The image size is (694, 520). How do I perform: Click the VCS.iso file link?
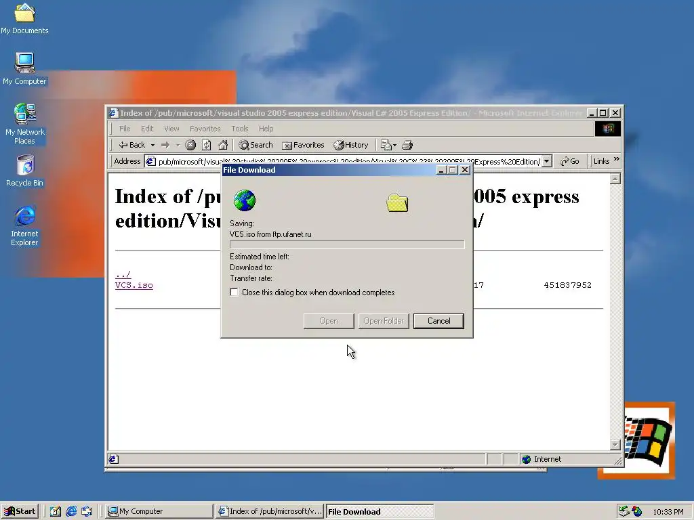click(x=134, y=285)
